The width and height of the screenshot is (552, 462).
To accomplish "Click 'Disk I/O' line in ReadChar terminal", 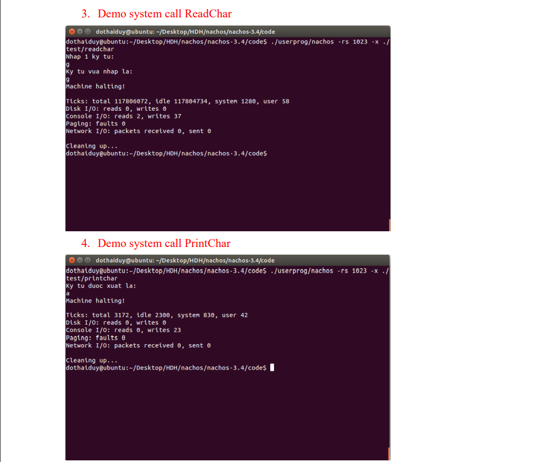I will [x=116, y=109].
